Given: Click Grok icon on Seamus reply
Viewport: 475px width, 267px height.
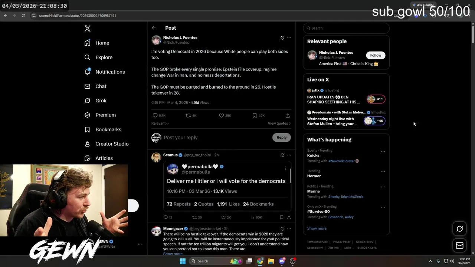Looking at the screenshot, I should (282, 155).
